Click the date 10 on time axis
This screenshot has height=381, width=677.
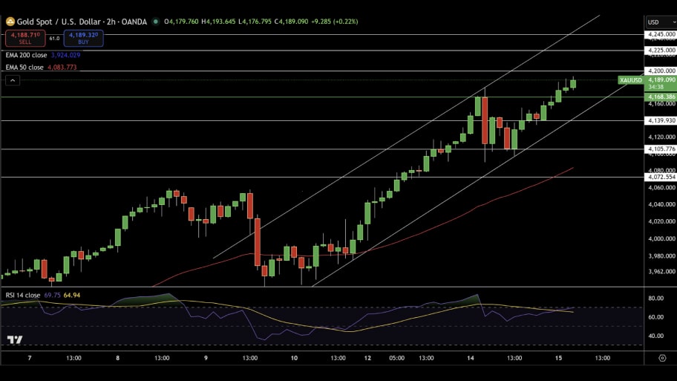pos(295,357)
